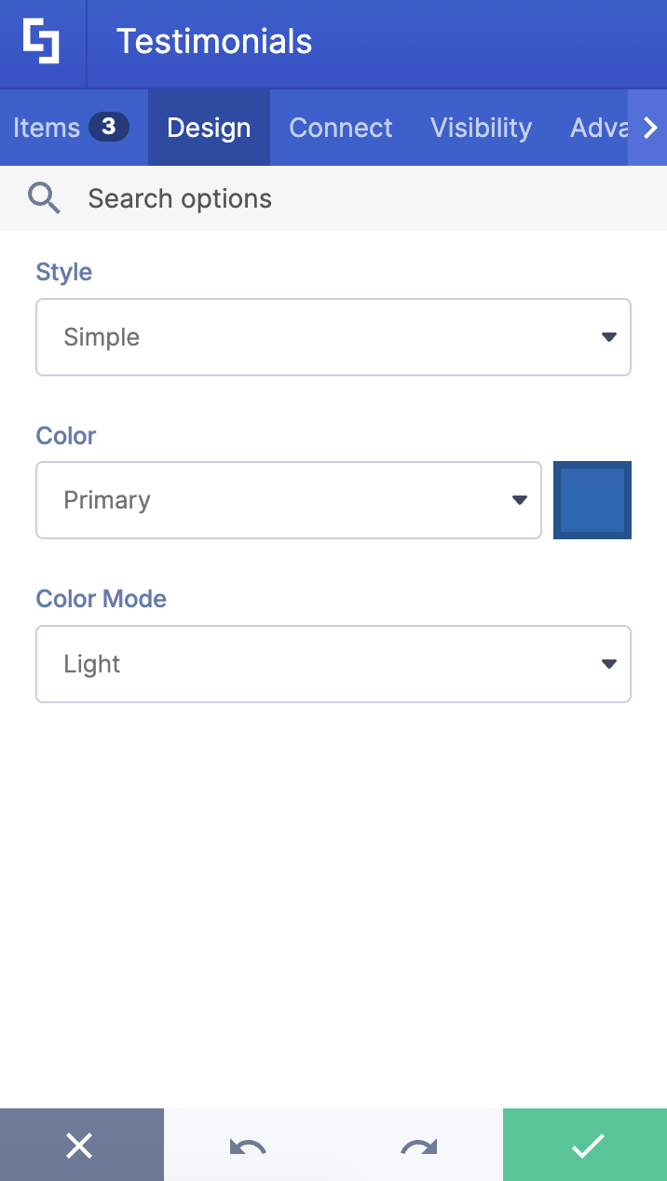Click the Style label above the dropdown
The height and width of the screenshot is (1181, 667).
tap(63, 271)
